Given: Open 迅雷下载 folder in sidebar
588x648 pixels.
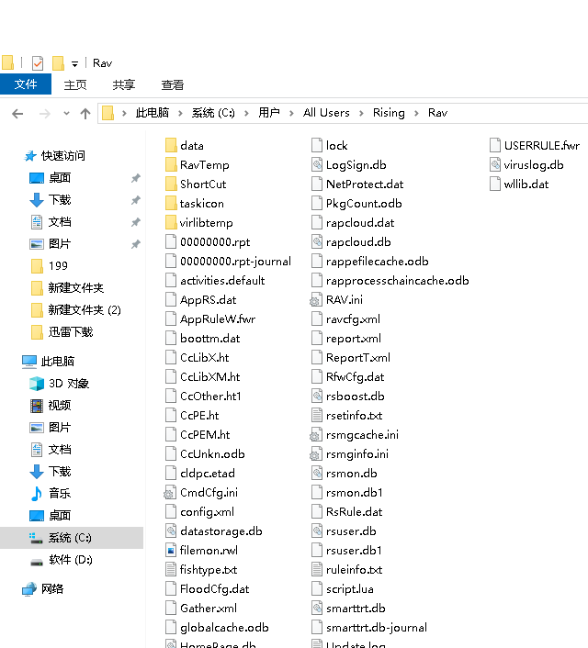Looking at the screenshot, I should pos(71,332).
